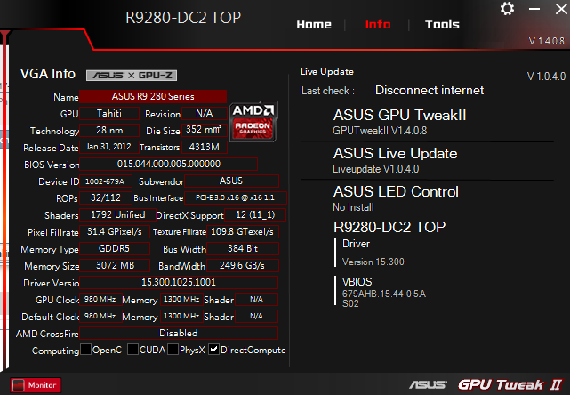
Task: Click the BandWidth value 249.6 GB/s
Action: tap(243, 265)
